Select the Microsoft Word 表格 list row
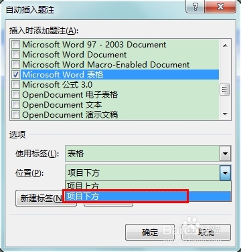This screenshot has height=252, width=241. [x=120, y=75]
